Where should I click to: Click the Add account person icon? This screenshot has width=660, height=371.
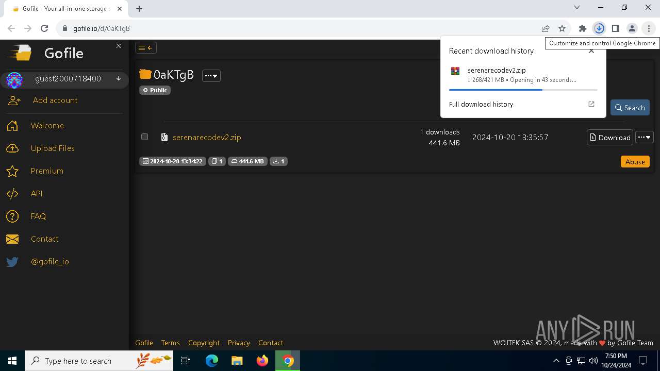tap(14, 100)
